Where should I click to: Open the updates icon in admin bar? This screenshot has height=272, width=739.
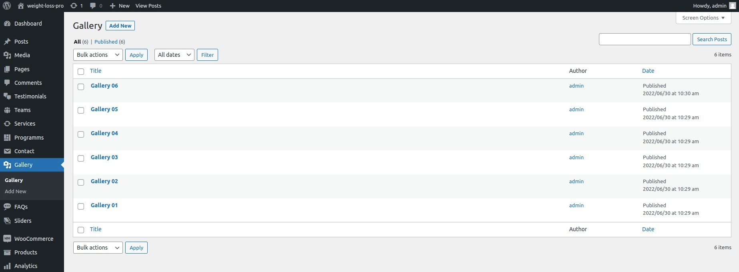tap(74, 6)
